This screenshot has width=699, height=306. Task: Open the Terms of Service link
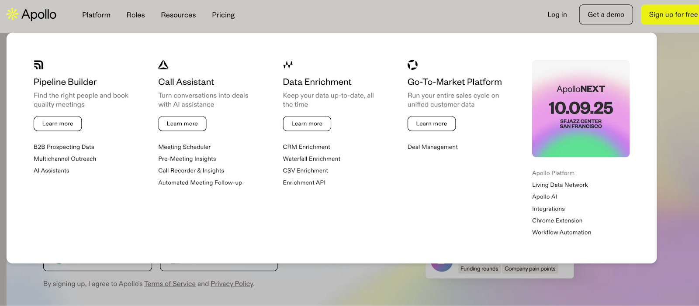tap(170, 284)
